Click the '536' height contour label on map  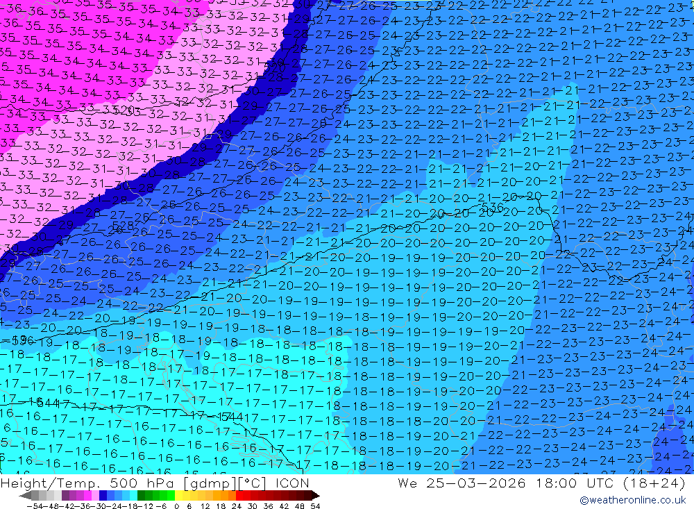click(x=492, y=208)
